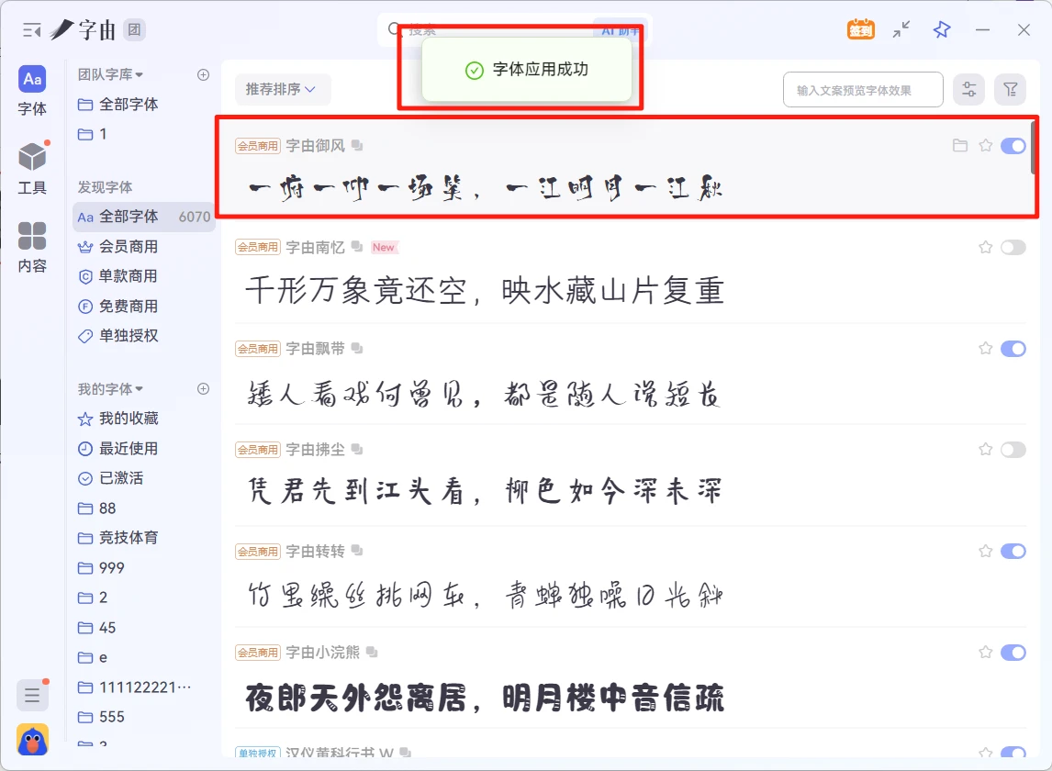Select the 字体 panel in the left sidebar
Image resolution: width=1052 pixels, height=771 pixels.
coord(32,91)
